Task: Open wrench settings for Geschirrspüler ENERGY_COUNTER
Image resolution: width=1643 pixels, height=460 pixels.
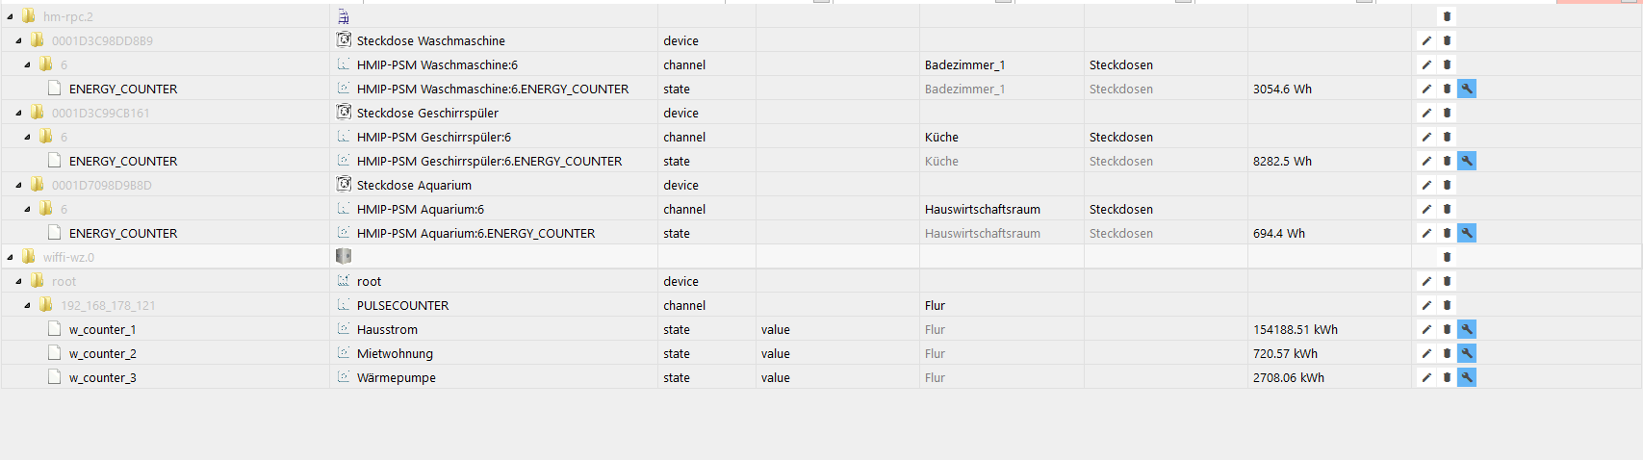Action: [1466, 161]
